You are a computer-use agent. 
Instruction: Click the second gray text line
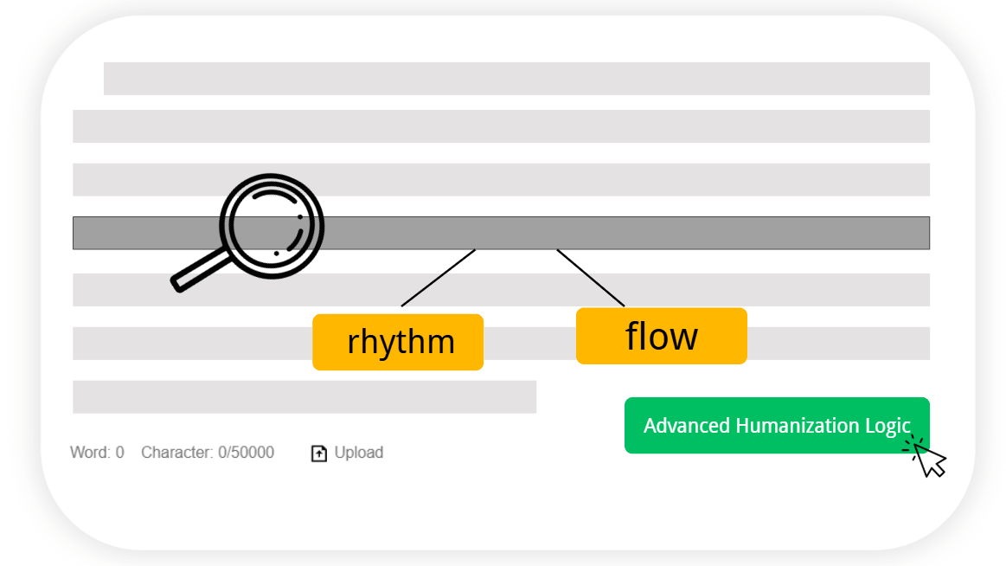pyautogui.click(x=501, y=126)
